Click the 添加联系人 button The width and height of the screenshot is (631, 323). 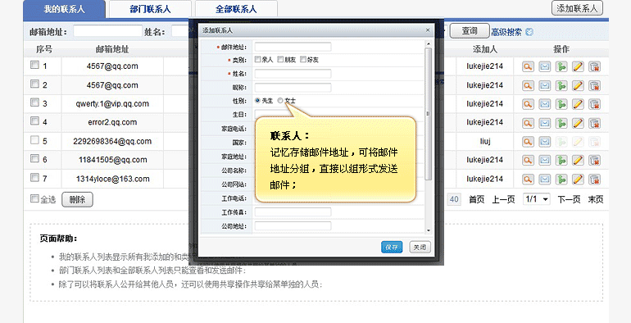point(577,8)
